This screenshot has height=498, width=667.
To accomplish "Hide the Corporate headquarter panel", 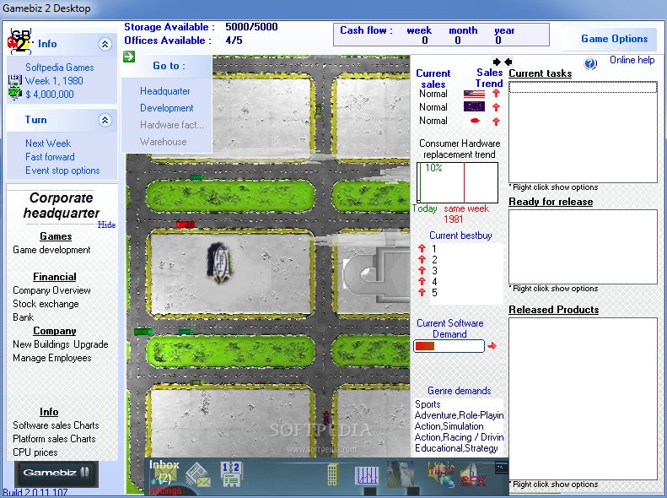I will tap(106, 225).
